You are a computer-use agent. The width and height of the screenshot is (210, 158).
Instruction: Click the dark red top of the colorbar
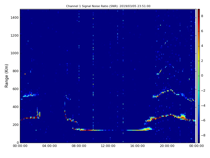[x=199, y=11]
